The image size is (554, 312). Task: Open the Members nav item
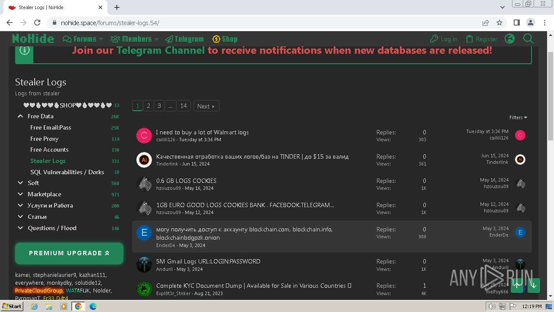(x=131, y=39)
